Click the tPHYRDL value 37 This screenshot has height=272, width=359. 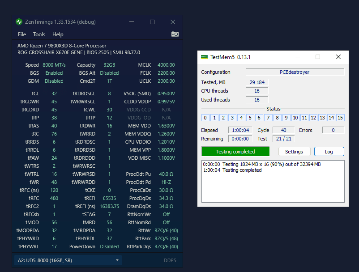[109, 238]
